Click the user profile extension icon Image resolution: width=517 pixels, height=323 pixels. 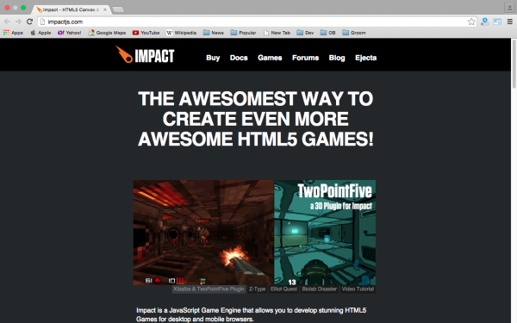point(484,22)
